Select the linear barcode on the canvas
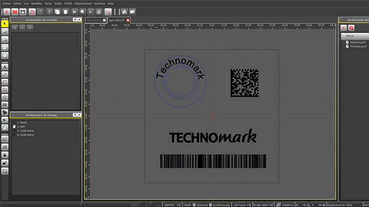Screen dimensions: 369x207 (213, 161)
